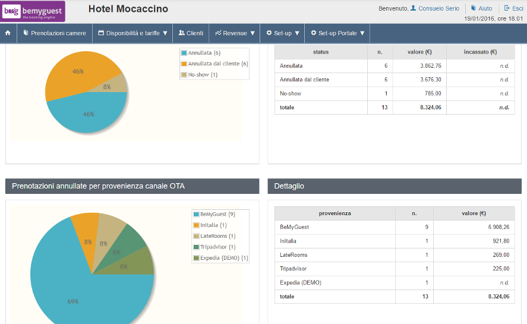
Task: Click the Aiuto help book icon
Action: [474, 8]
